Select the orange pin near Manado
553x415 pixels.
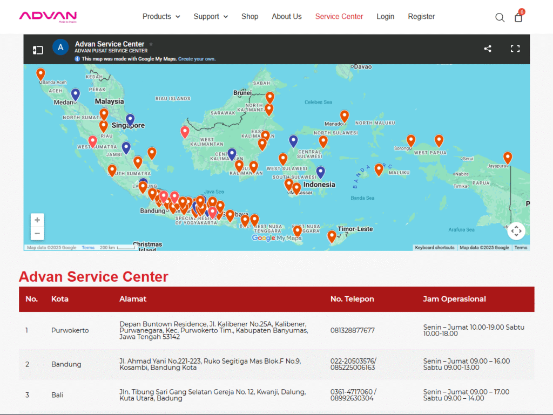(344, 117)
